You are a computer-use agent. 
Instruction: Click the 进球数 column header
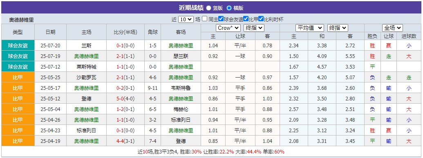[409, 36]
